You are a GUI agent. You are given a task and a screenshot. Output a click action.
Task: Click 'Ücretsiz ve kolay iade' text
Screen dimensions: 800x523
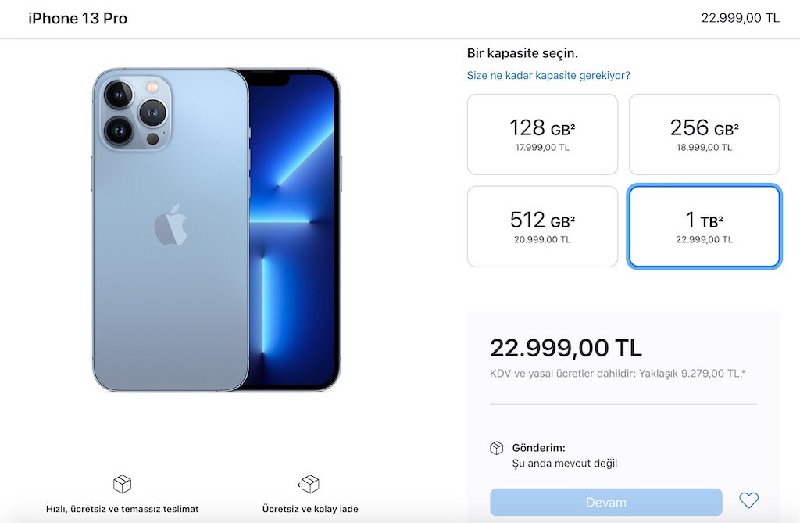point(310,509)
